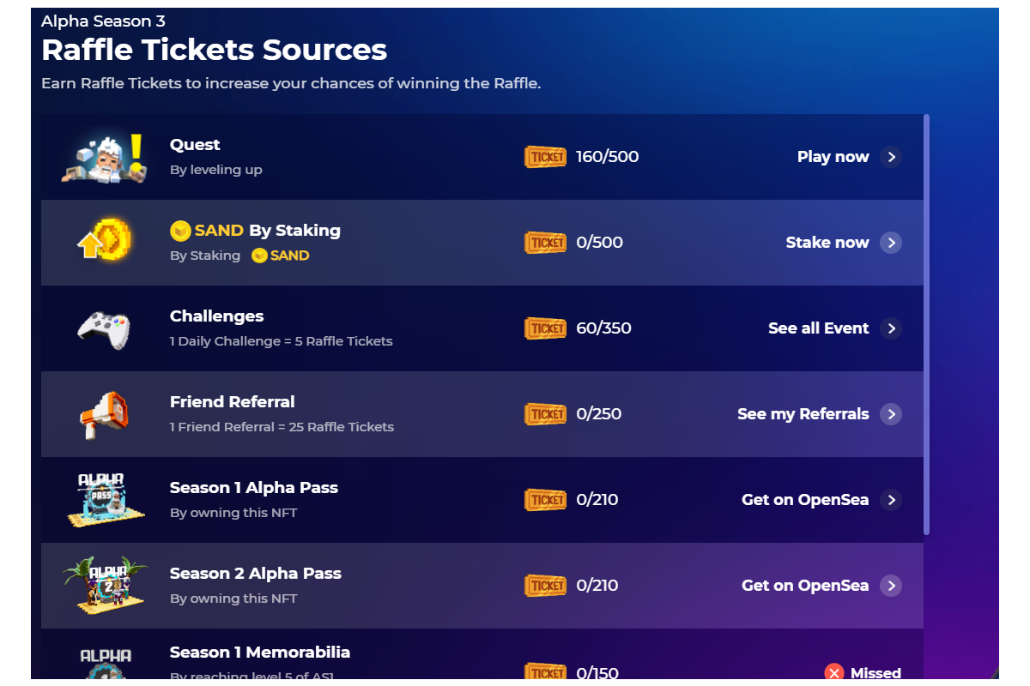Screen dimensions: 1030x686
Task: Click the ticket icon in Season 1 Memorabilia row
Action: point(546,672)
